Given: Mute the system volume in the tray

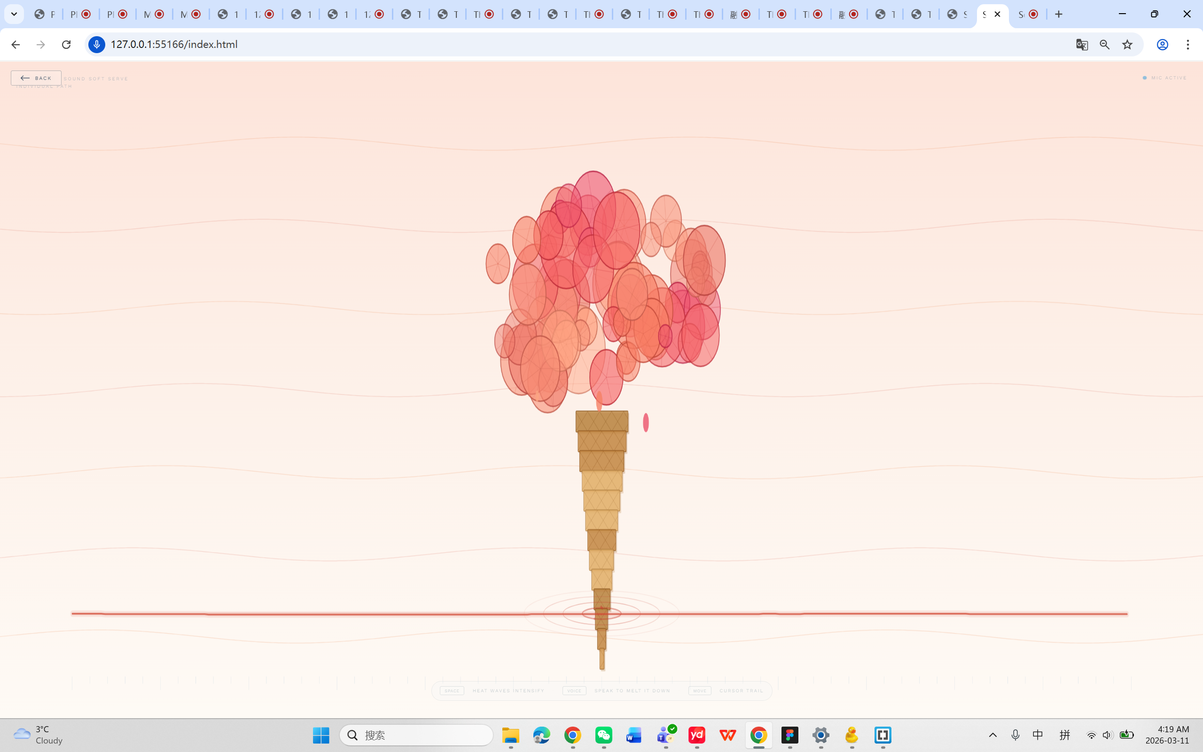Looking at the screenshot, I should 1108,735.
